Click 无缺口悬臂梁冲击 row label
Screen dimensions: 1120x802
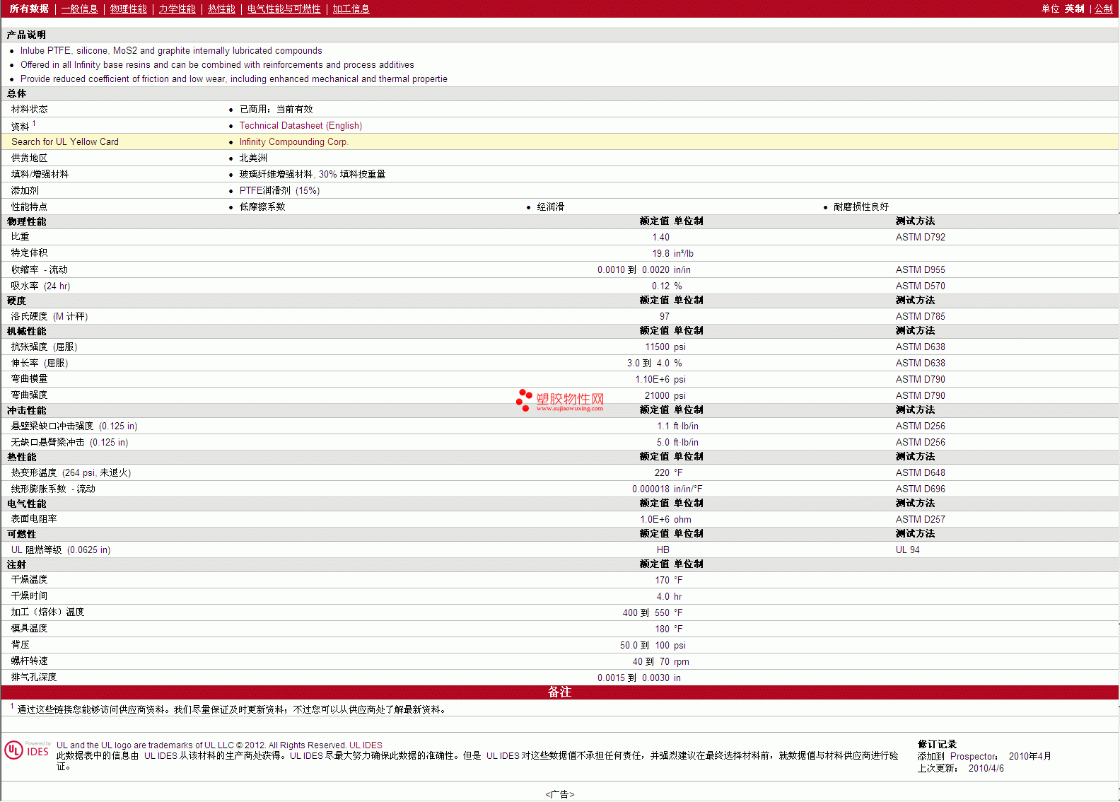[x=69, y=442]
